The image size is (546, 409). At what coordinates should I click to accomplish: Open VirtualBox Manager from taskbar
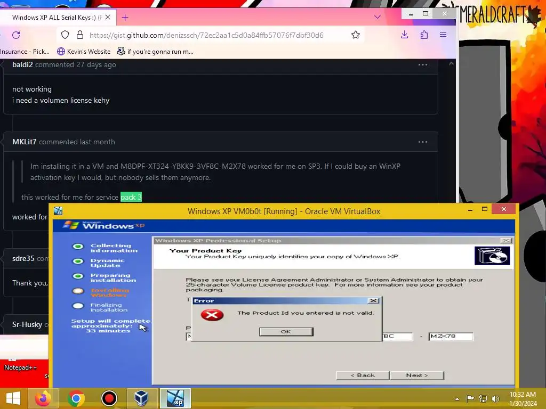click(142, 398)
